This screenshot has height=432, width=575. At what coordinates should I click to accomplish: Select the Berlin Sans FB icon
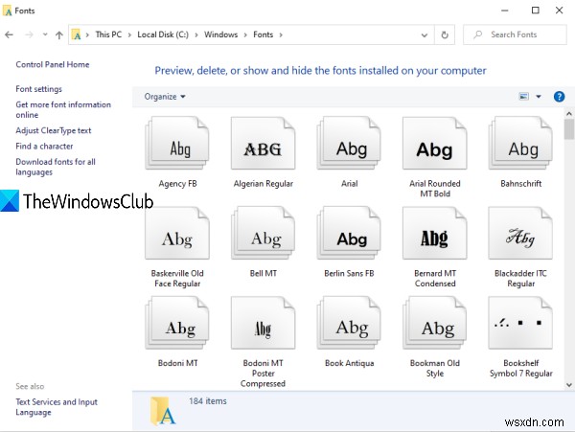[349, 233]
